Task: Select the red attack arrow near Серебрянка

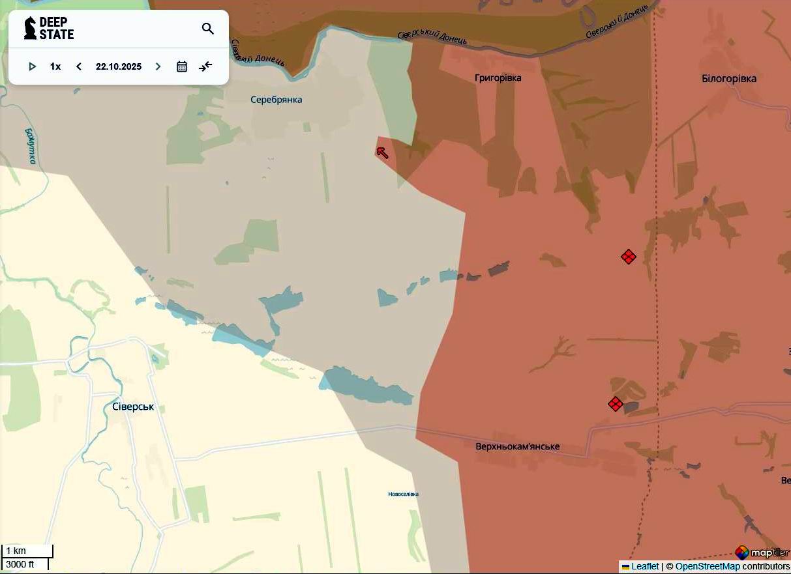Action: (383, 152)
